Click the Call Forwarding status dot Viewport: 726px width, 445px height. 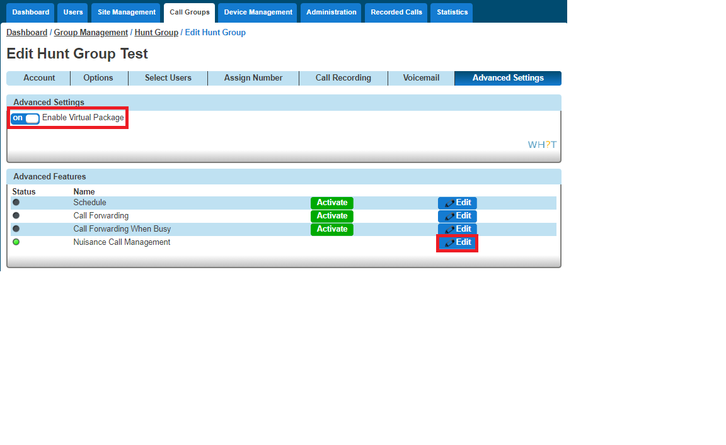click(16, 215)
